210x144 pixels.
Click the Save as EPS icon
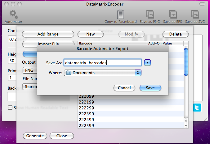click(x=173, y=14)
